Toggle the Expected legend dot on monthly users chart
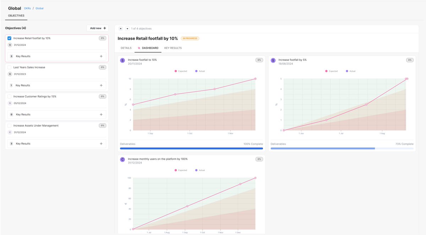Viewport: 426px width, 235px height. (x=175, y=170)
